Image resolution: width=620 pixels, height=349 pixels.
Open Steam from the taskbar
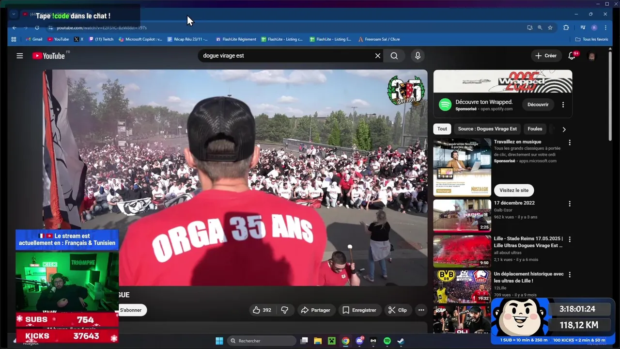[x=401, y=341]
